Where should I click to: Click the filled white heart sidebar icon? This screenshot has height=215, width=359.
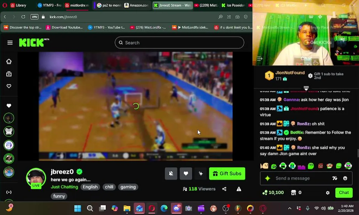point(9,106)
